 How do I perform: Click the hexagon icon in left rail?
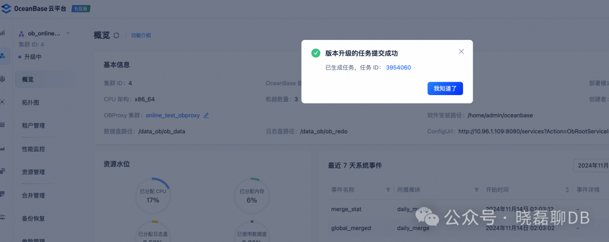(x=3, y=79)
